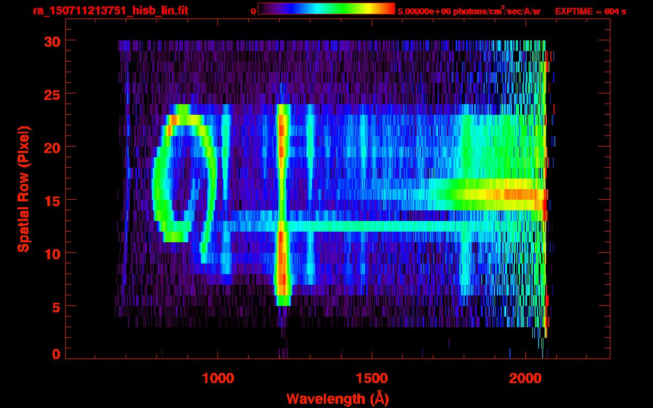Click the 1000 wavelength tick label
The image size is (653, 408).
point(218,378)
